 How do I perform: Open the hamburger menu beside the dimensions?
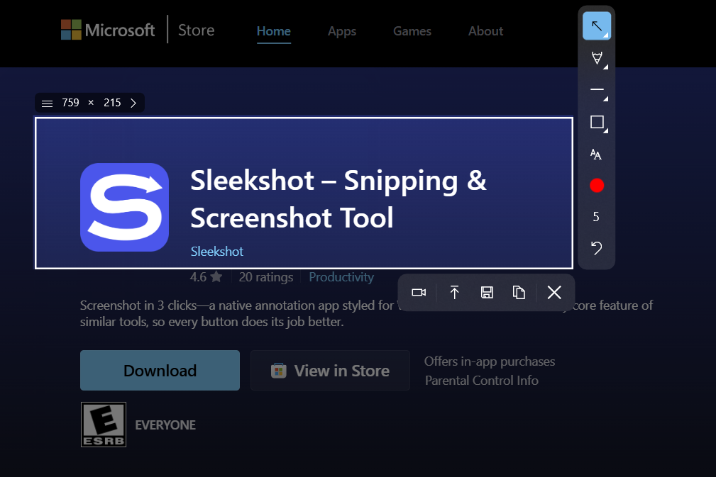pos(47,103)
